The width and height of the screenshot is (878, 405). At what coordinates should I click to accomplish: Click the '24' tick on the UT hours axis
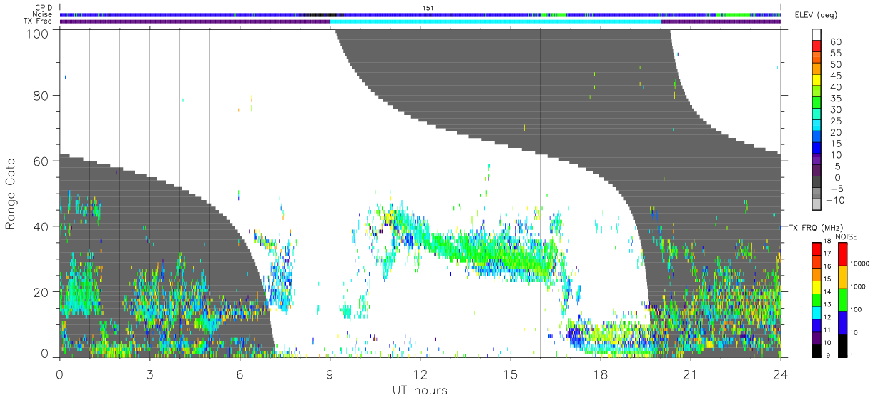click(x=780, y=374)
